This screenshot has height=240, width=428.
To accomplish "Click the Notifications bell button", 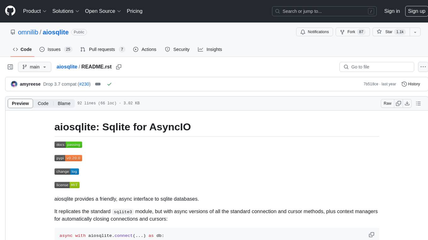I will [315, 32].
